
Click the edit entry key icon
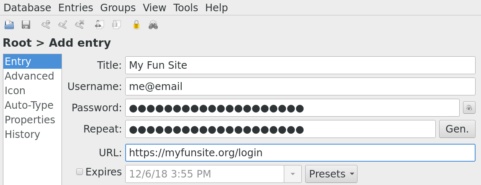[x=62, y=25]
